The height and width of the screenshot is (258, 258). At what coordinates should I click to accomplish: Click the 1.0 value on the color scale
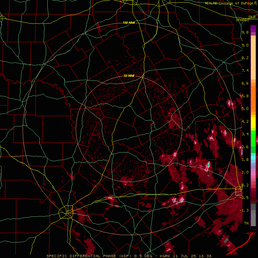tap(245, 172)
